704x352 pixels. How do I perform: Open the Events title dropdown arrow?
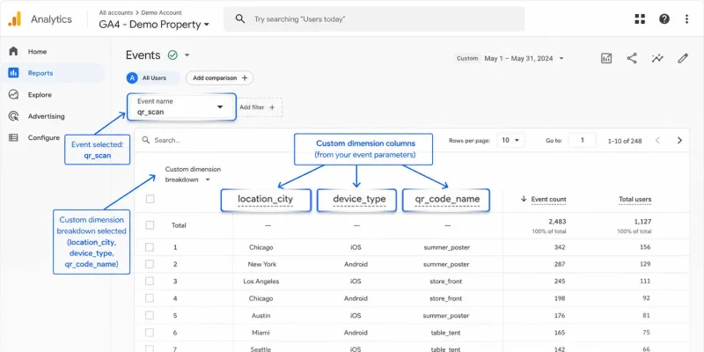pyautogui.click(x=187, y=55)
